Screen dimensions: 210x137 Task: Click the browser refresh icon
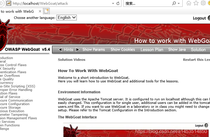118,3
